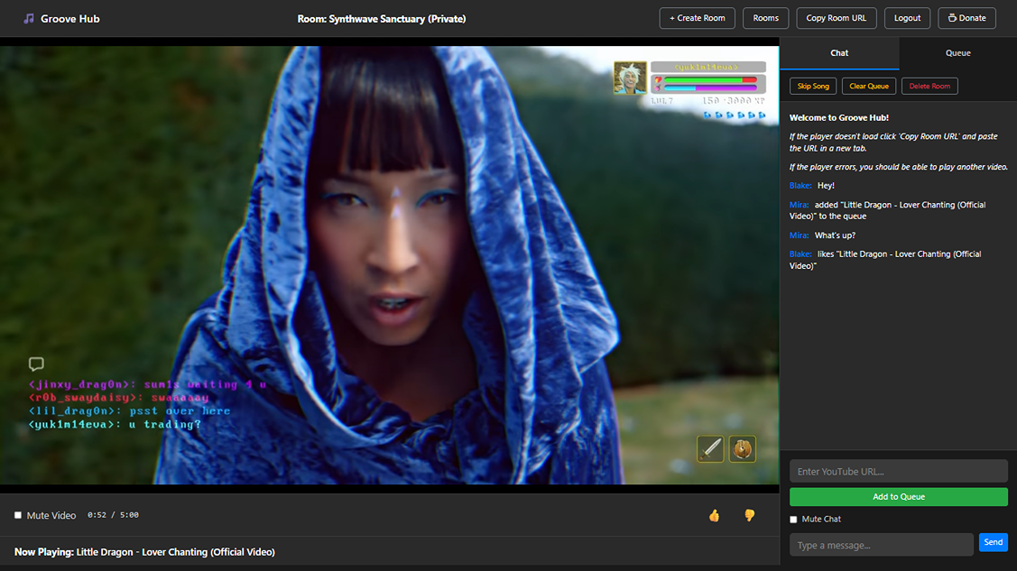Click the shield item icon in video

pyautogui.click(x=743, y=448)
